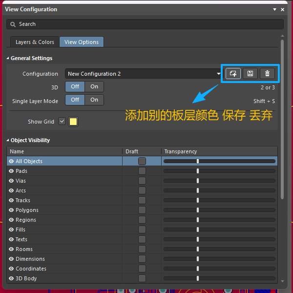Click the magnifier icon in Search
293x293 pixels.
pyautogui.click(x=13, y=24)
